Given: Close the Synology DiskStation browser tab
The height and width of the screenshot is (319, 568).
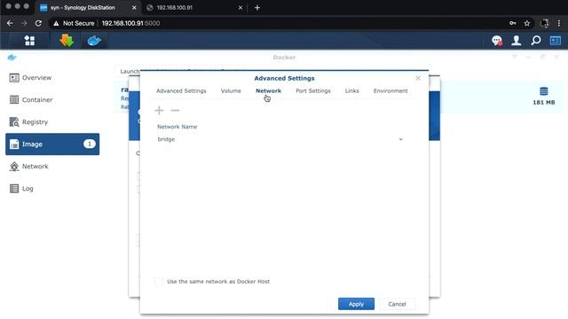Looking at the screenshot, I should pyautogui.click(x=134, y=8).
